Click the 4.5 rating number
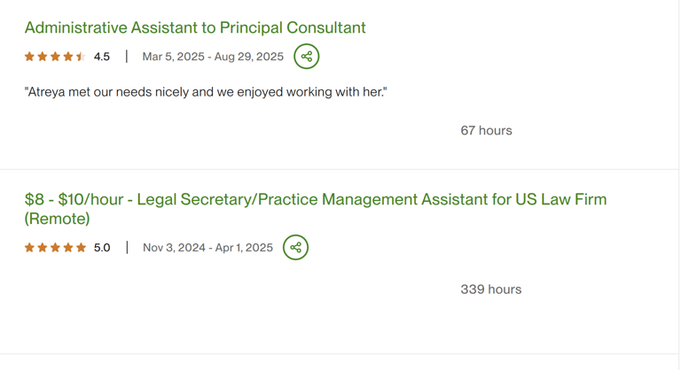This screenshot has width=681, height=370. point(102,57)
